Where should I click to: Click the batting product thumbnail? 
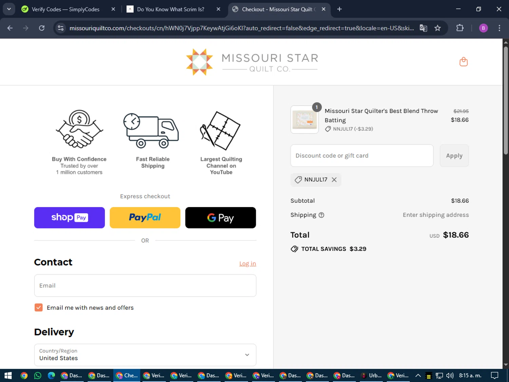coord(304,120)
